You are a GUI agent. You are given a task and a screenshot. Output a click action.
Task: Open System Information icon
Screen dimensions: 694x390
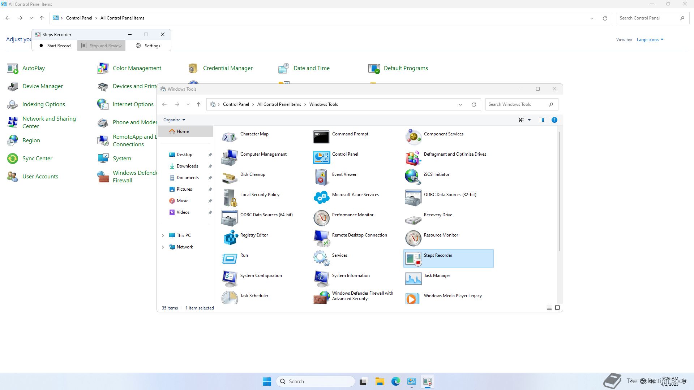point(321,278)
